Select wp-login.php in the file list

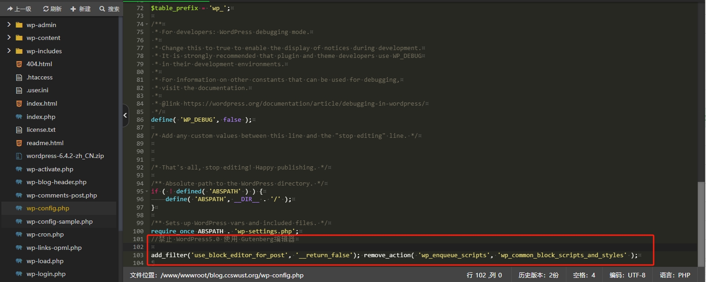coord(46,274)
